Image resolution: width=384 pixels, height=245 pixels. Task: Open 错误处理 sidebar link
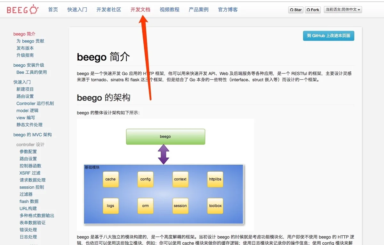tap(28, 229)
